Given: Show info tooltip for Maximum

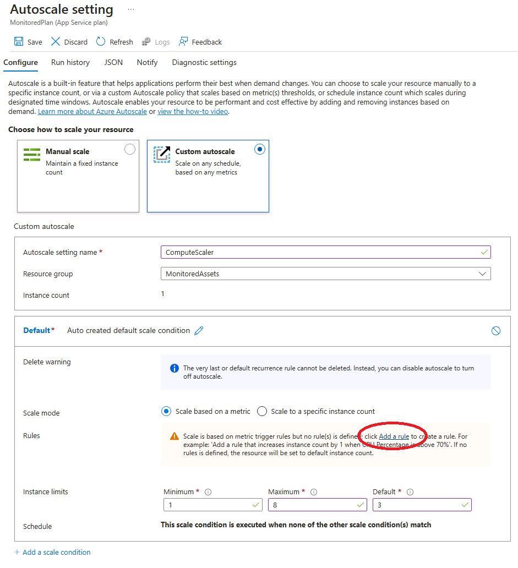Looking at the screenshot, I should coord(314,492).
